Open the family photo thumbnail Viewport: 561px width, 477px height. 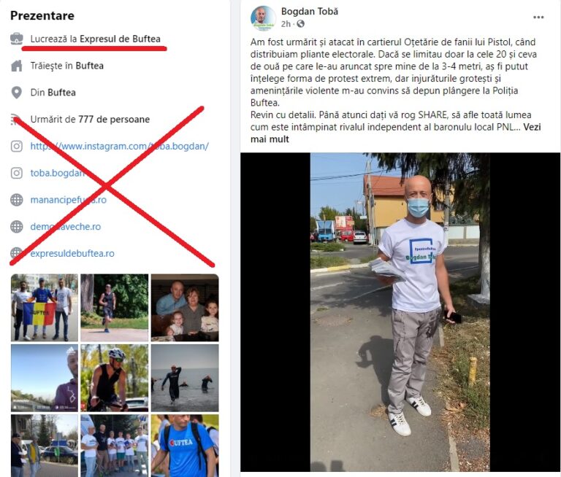tap(185, 308)
